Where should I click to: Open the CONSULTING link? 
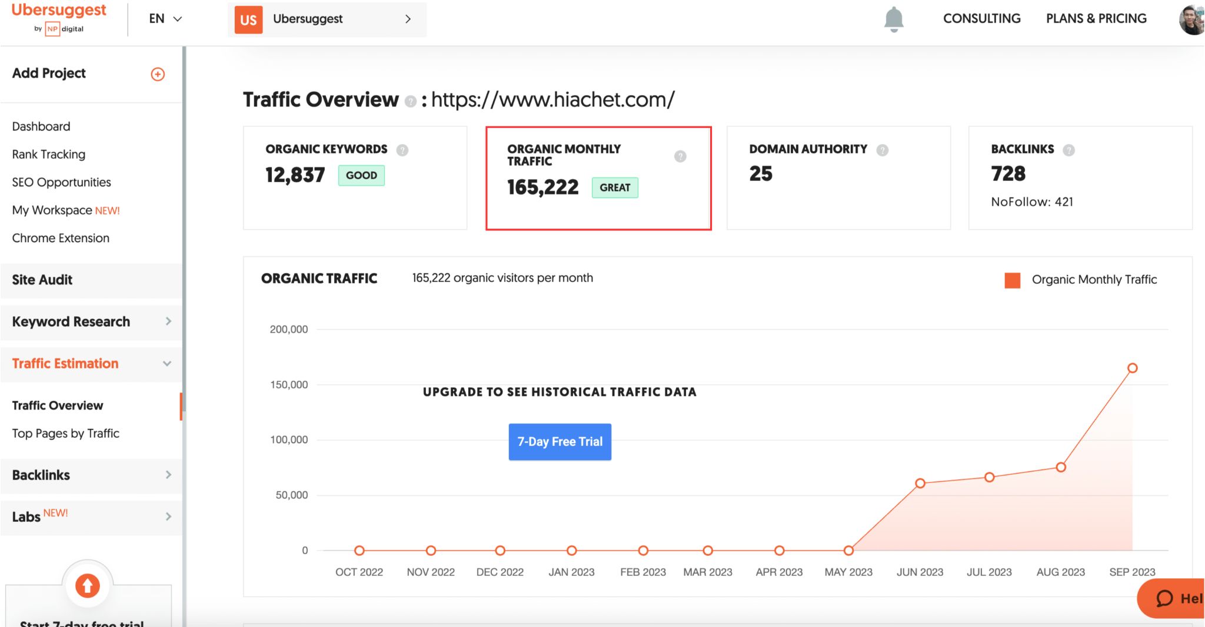tap(981, 19)
